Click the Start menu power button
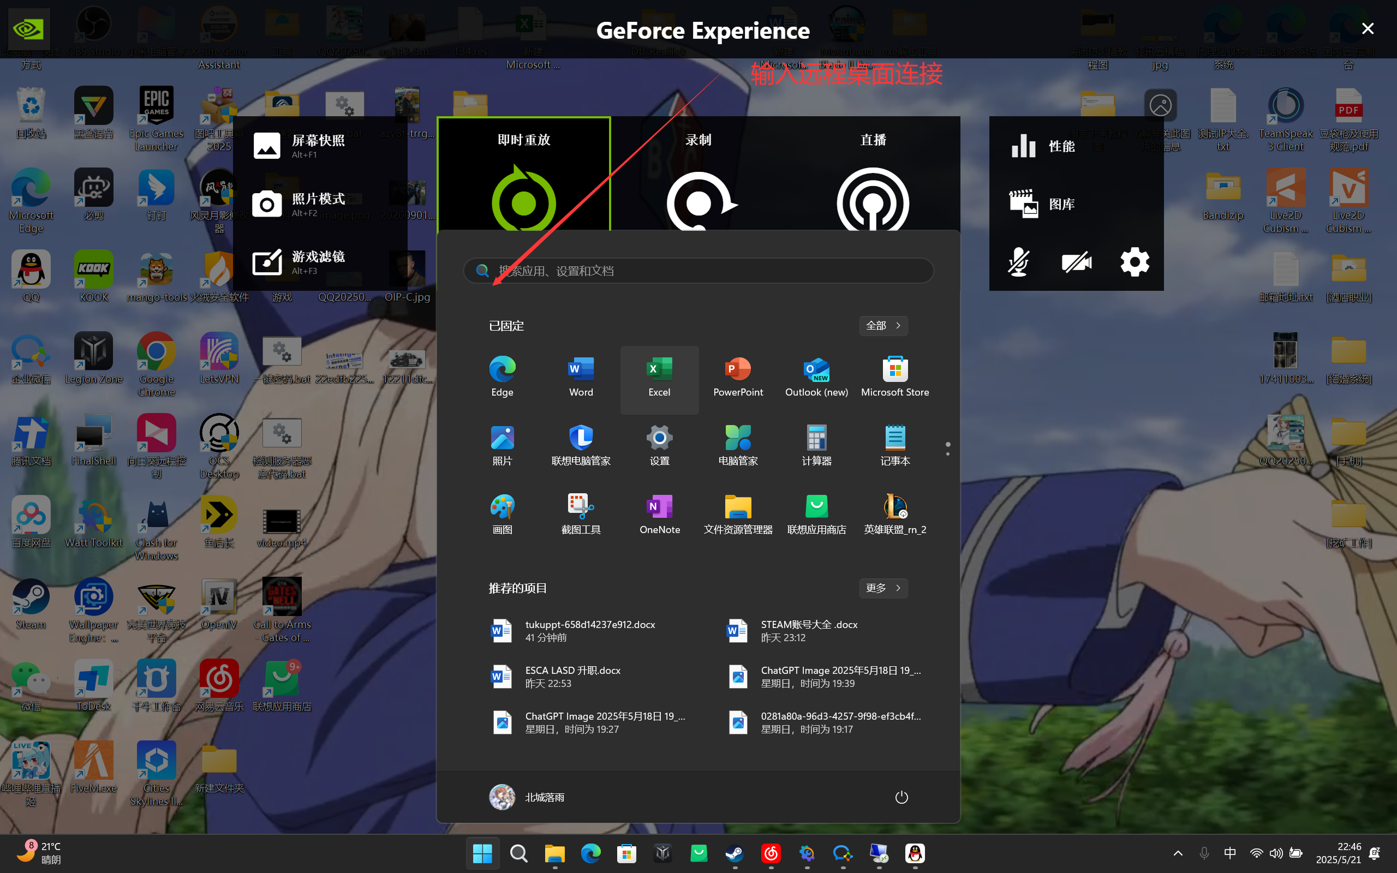This screenshot has height=873, width=1397. pyautogui.click(x=901, y=797)
